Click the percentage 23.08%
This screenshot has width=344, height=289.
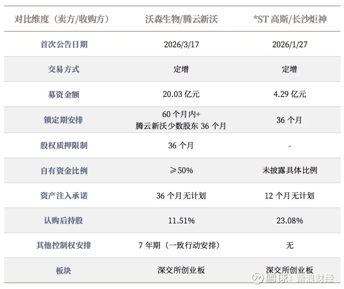point(290,220)
